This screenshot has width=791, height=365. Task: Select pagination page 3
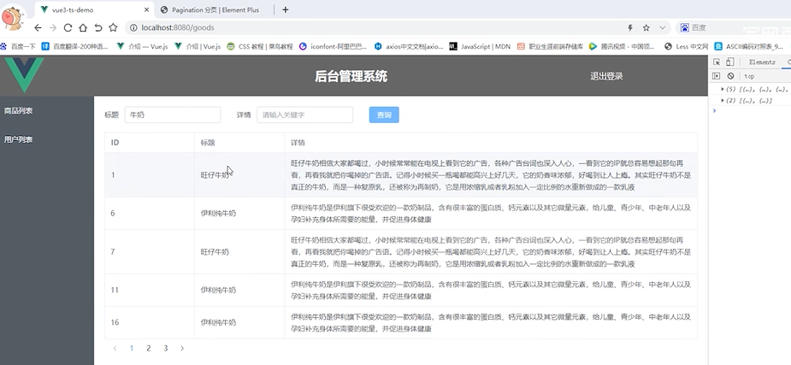(165, 348)
